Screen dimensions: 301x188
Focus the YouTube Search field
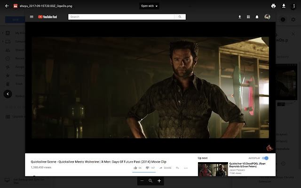pos(121,17)
